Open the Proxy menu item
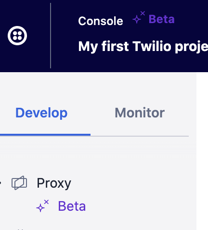Image resolution: width=208 pixels, height=230 pixels. (x=54, y=183)
